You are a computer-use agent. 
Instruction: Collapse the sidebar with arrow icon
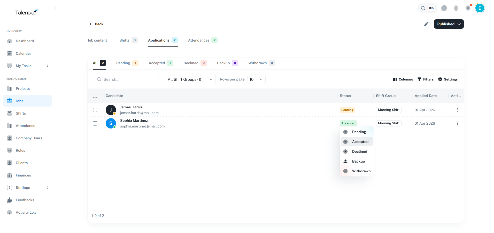point(56,8)
